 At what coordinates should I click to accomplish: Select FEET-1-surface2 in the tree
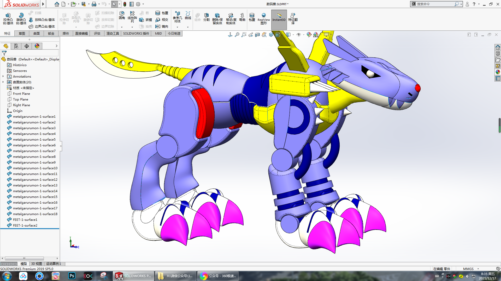point(25,226)
